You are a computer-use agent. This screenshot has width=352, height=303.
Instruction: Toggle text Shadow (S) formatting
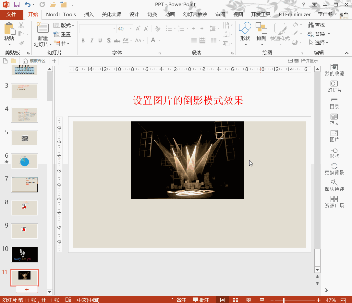pyautogui.click(x=109, y=40)
